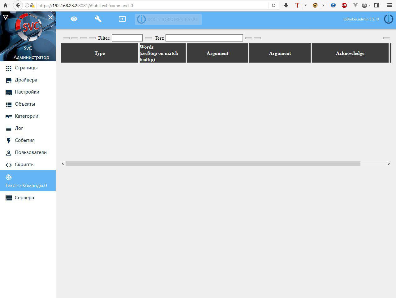396x298 pixels.
Task: Click the lightning icon for События
Action: [9, 141]
